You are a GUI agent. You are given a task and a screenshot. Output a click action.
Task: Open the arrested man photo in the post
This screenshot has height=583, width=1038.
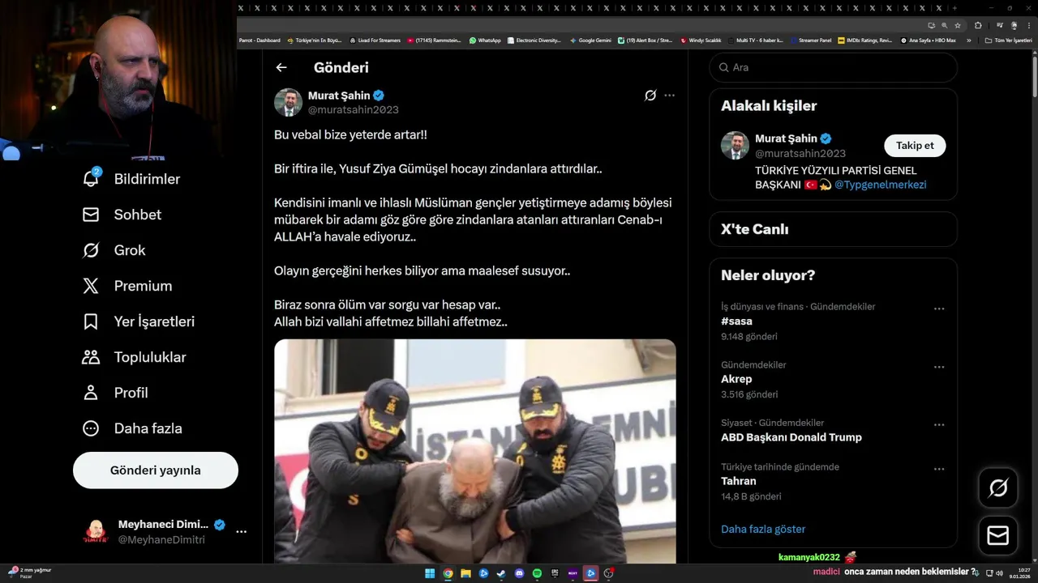click(x=475, y=451)
